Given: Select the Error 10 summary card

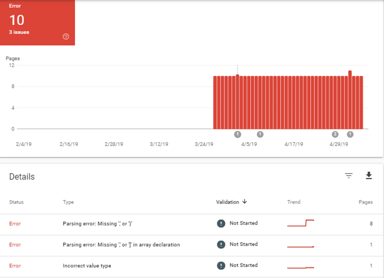Looking at the screenshot, I should point(37,23).
